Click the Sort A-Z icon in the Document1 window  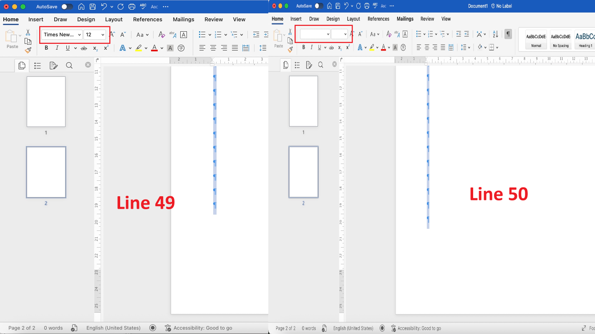coord(495,34)
